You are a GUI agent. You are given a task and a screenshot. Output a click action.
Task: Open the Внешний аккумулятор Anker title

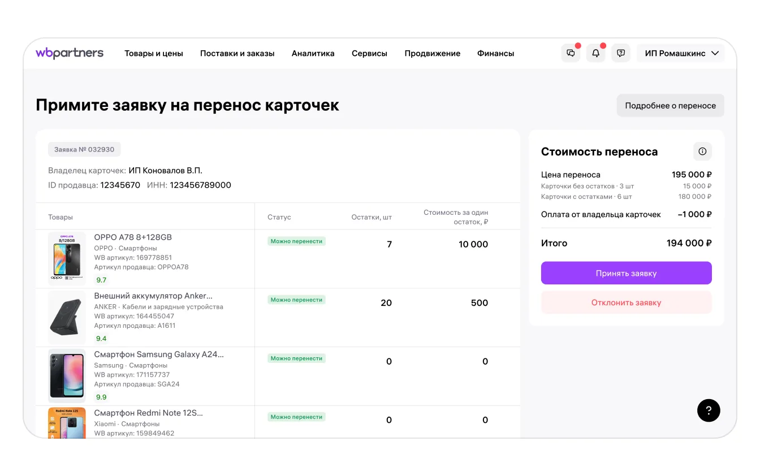tap(153, 296)
